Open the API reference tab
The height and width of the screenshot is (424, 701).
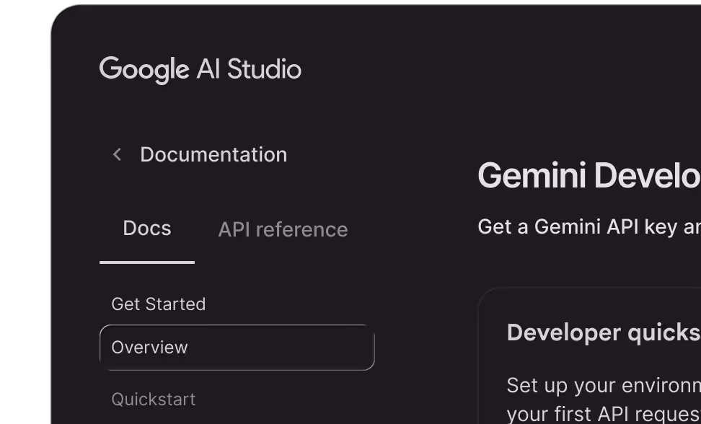(x=283, y=229)
